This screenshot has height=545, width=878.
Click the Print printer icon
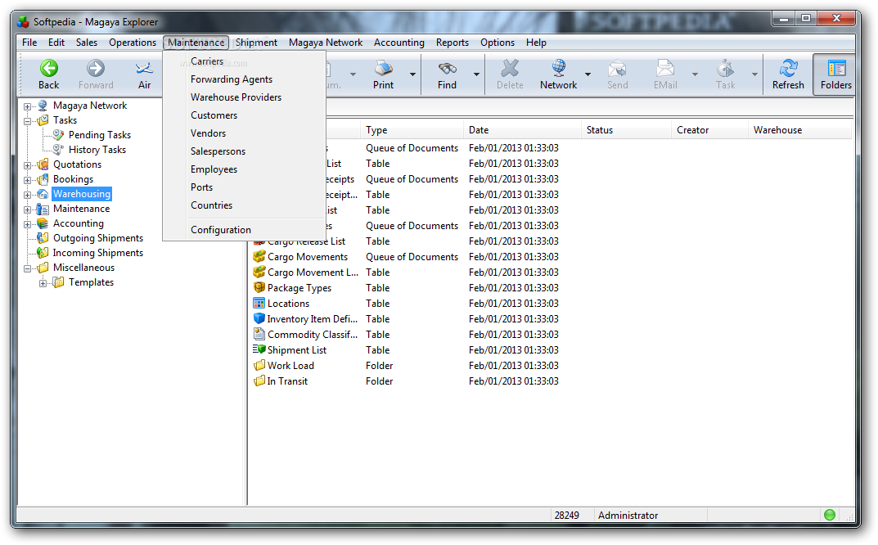click(x=384, y=69)
